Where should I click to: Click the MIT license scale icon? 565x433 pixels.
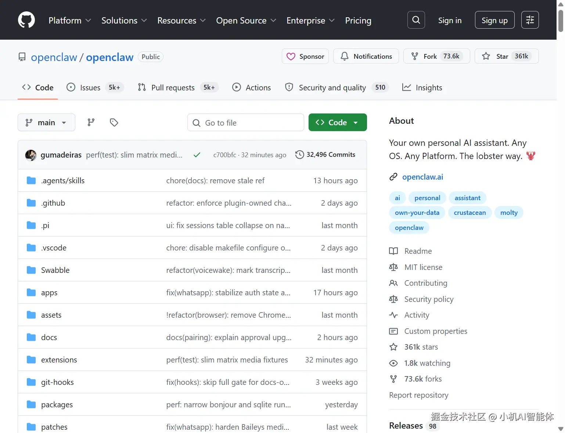(x=393, y=267)
